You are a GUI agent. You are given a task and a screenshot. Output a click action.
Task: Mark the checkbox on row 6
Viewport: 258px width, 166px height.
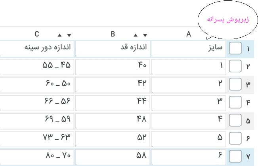point(235,139)
